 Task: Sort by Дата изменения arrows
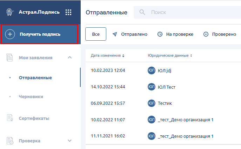pyautogui.click(x=123, y=56)
